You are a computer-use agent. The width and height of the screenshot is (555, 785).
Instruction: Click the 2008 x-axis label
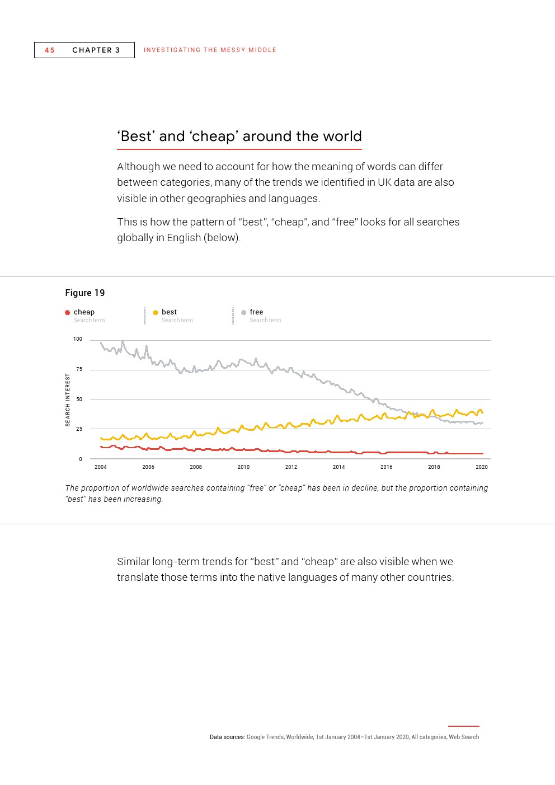click(x=196, y=467)
